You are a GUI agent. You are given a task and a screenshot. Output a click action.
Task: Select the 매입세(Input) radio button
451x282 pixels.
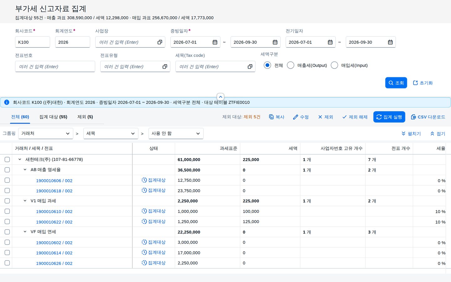pyautogui.click(x=334, y=65)
